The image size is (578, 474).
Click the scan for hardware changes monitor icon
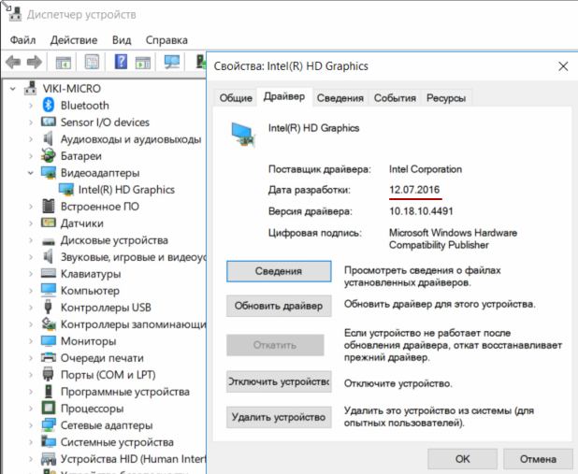point(172,62)
